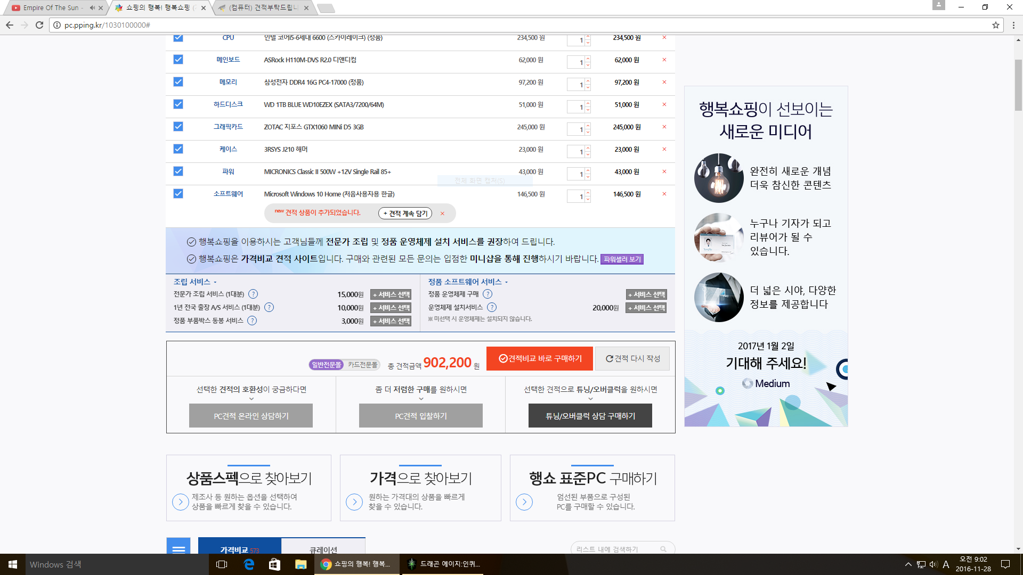Screen dimensions: 1023x575
Task: Uncheck the 그래픽카드 row checkbox
Action: point(178,127)
